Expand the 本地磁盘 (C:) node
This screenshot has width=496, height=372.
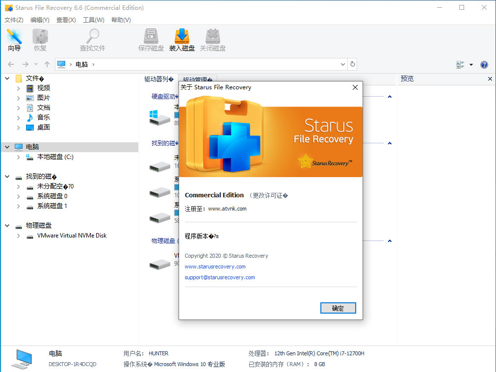click(x=18, y=157)
